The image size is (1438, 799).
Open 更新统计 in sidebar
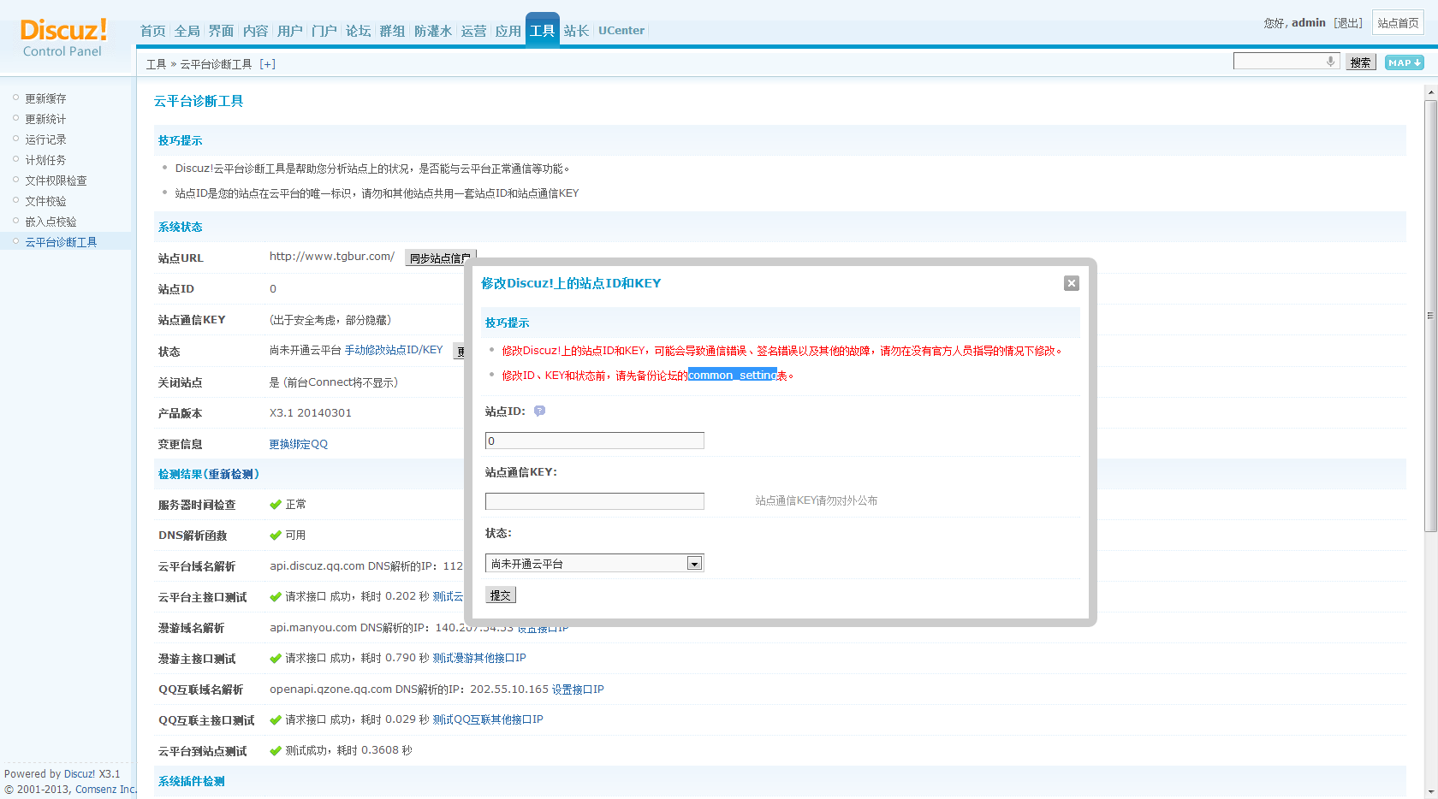click(45, 119)
